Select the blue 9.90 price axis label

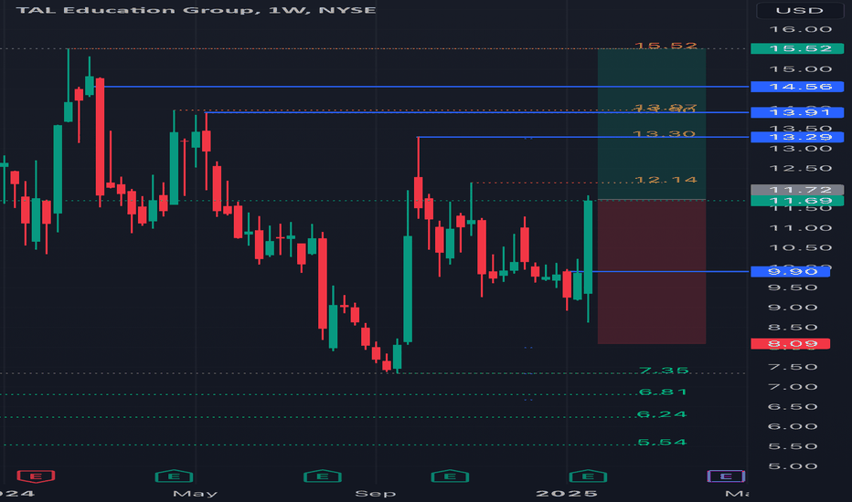[x=790, y=271]
